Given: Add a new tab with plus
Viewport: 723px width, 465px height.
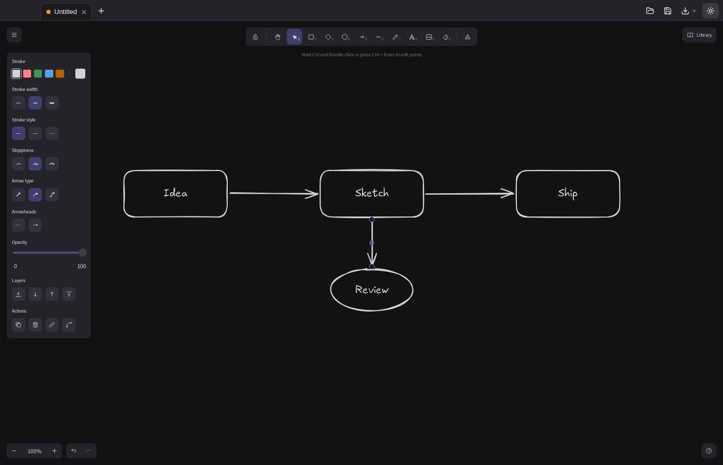Looking at the screenshot, I should [101, 11].
